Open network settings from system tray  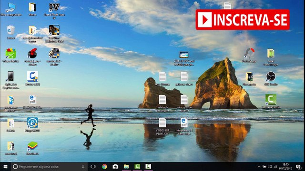coord(275,167)
